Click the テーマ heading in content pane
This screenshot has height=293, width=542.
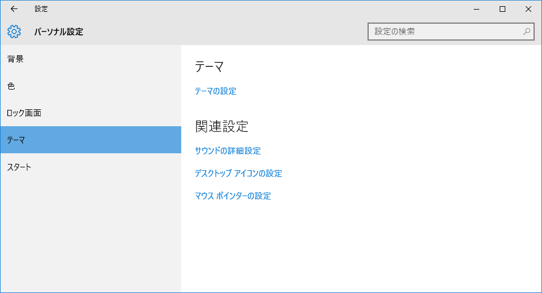[209, 66]
